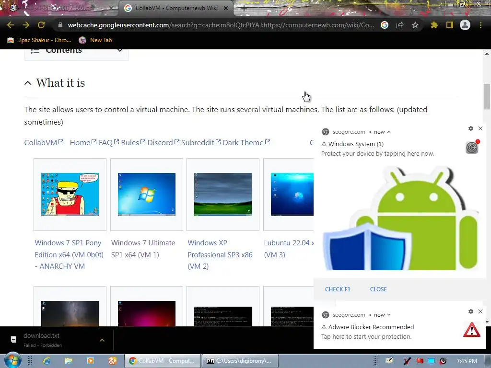Collapse the What it is section
Screen dimensions: 491x368
28,83
